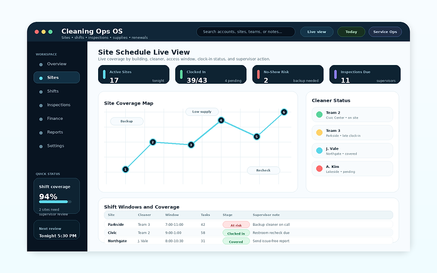
Task: Open the No-Show Risk card
Action: [x=288, y=74]
